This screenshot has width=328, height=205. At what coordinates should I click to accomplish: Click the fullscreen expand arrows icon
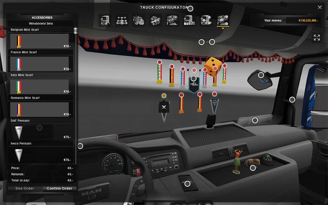tap(317, 38)
